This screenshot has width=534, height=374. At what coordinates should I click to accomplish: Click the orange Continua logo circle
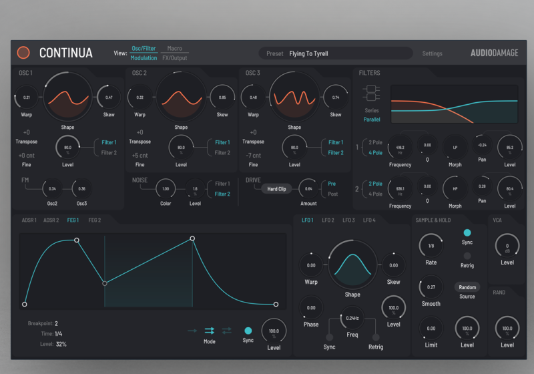tap(23, 53)
